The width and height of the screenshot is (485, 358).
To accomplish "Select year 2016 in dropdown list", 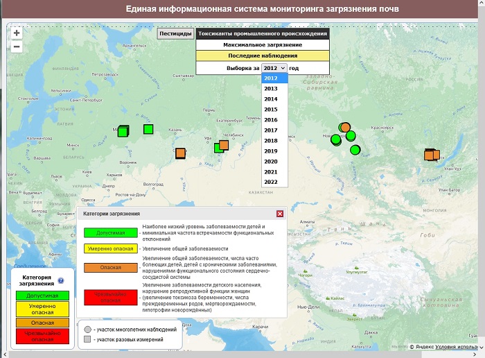I will [274, 120].
